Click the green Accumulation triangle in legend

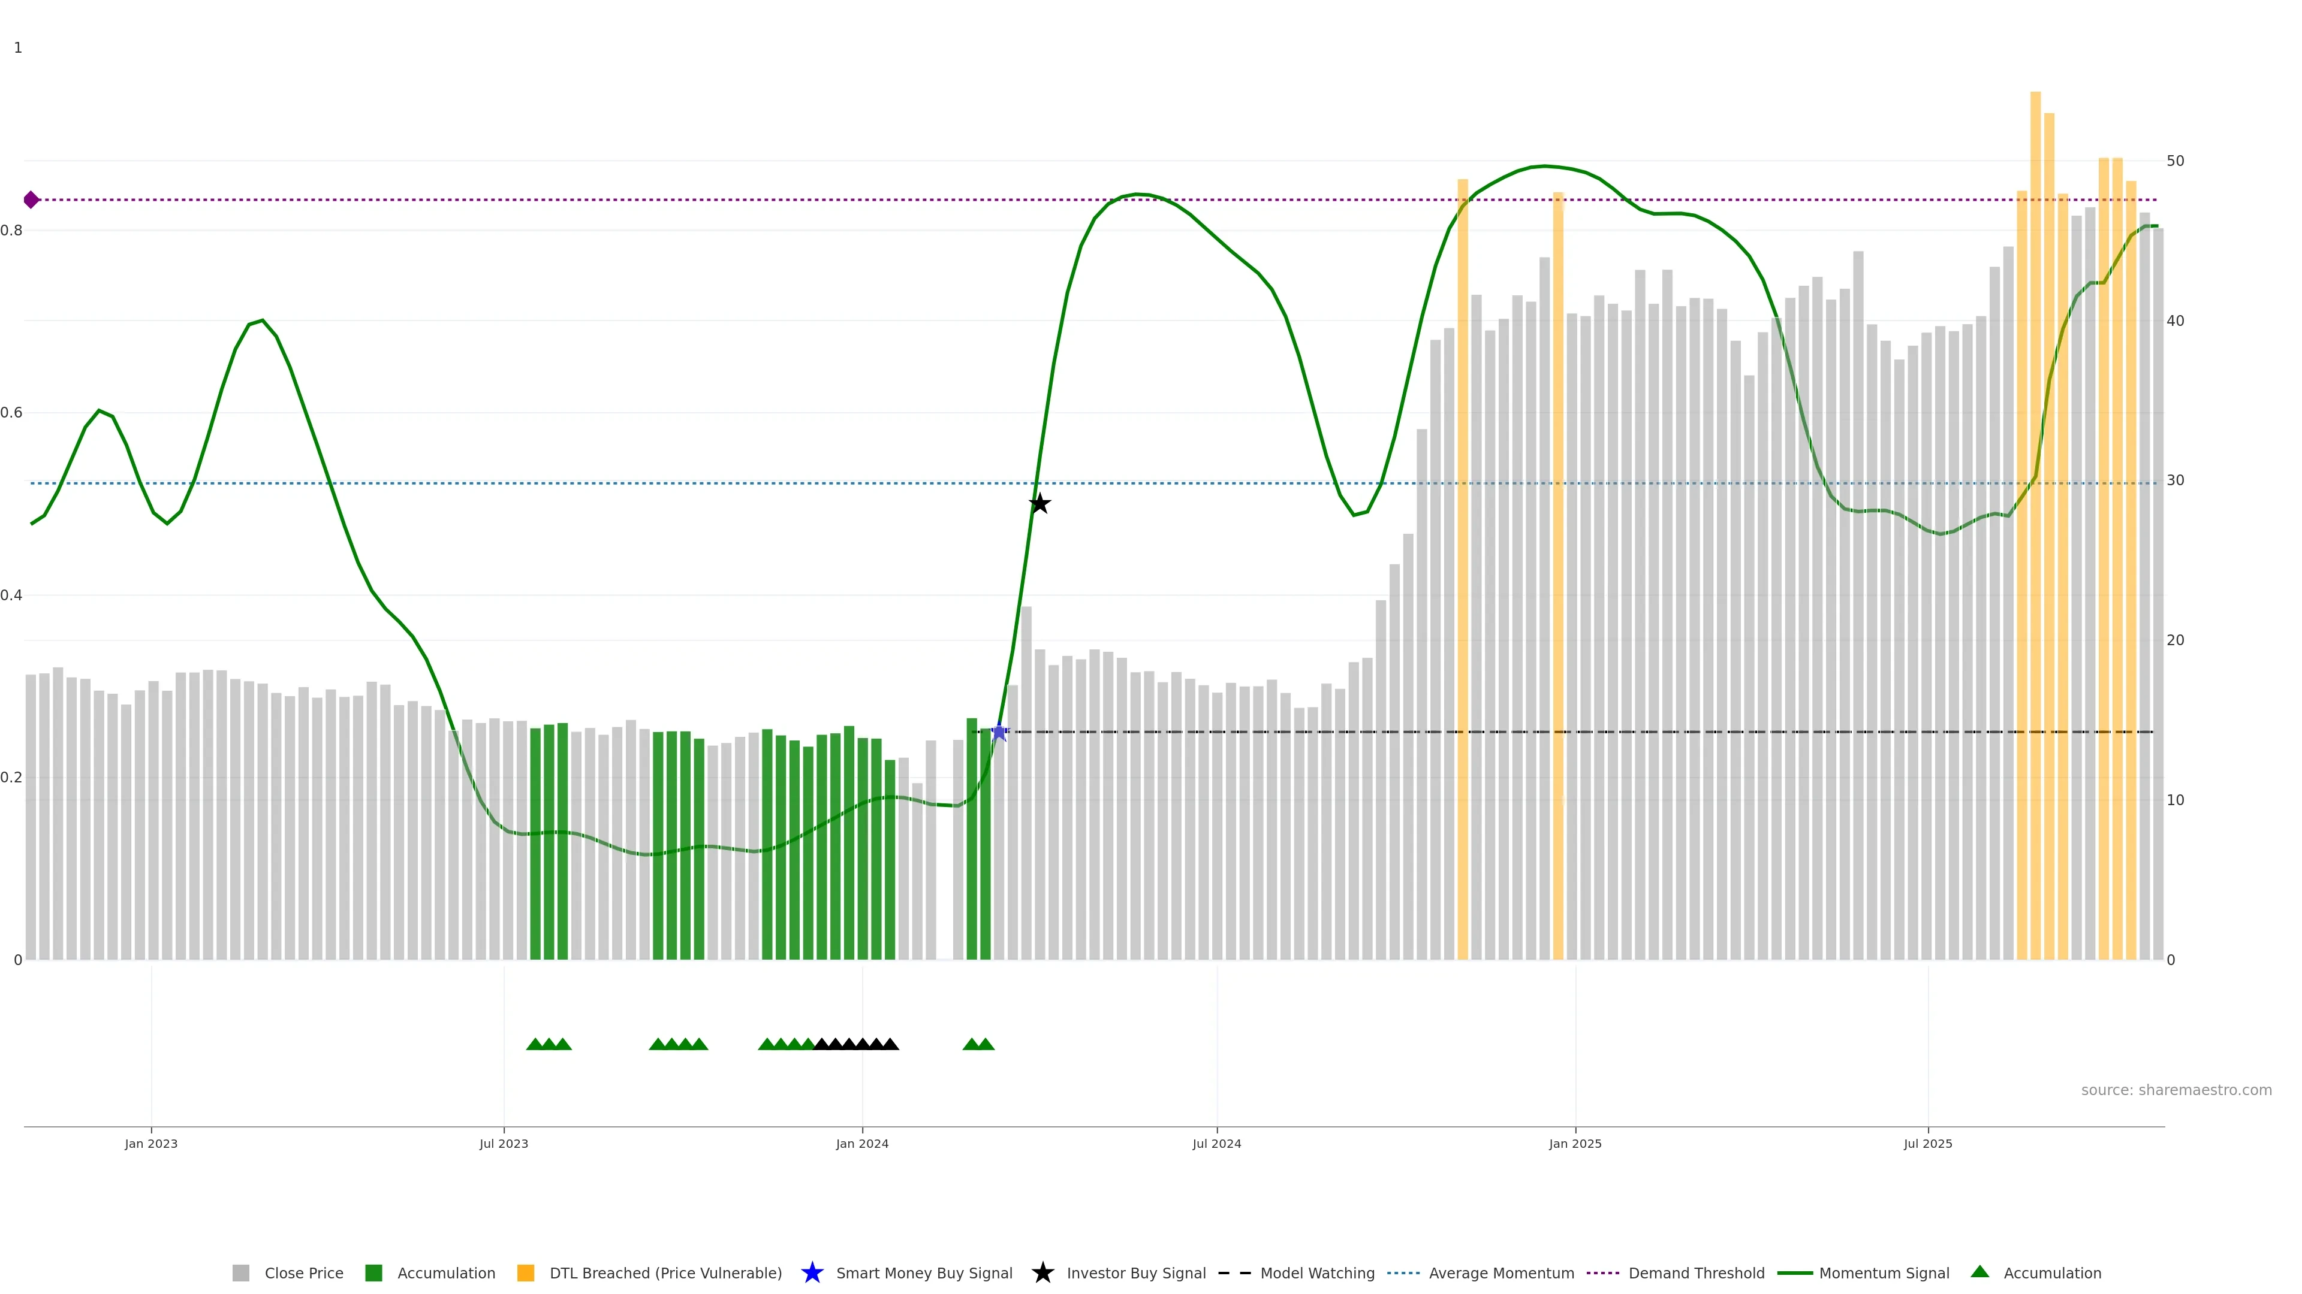click(1979, 1272)
